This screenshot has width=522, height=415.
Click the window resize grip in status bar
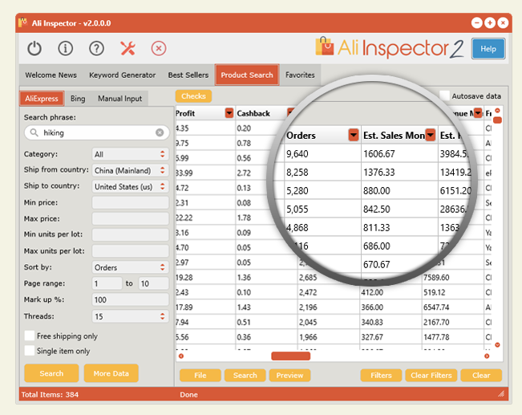point(501,394)
